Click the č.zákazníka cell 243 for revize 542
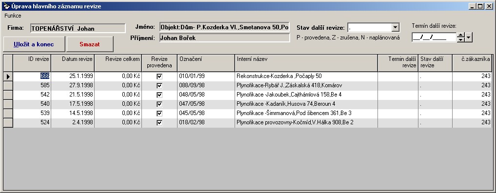Viewport: 496px width, 193px height. click(472, 95)
